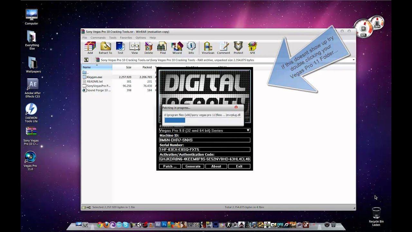Select the Sony Vegas Pro 10 Cr... archive icon
412x232 pixels.
click(x=31, y=136)
